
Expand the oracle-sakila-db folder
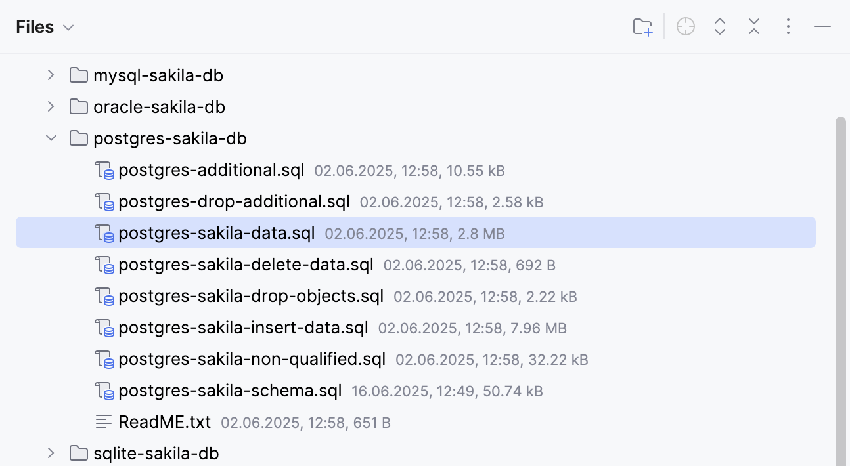pyautogui.click(x=51, y=106)
